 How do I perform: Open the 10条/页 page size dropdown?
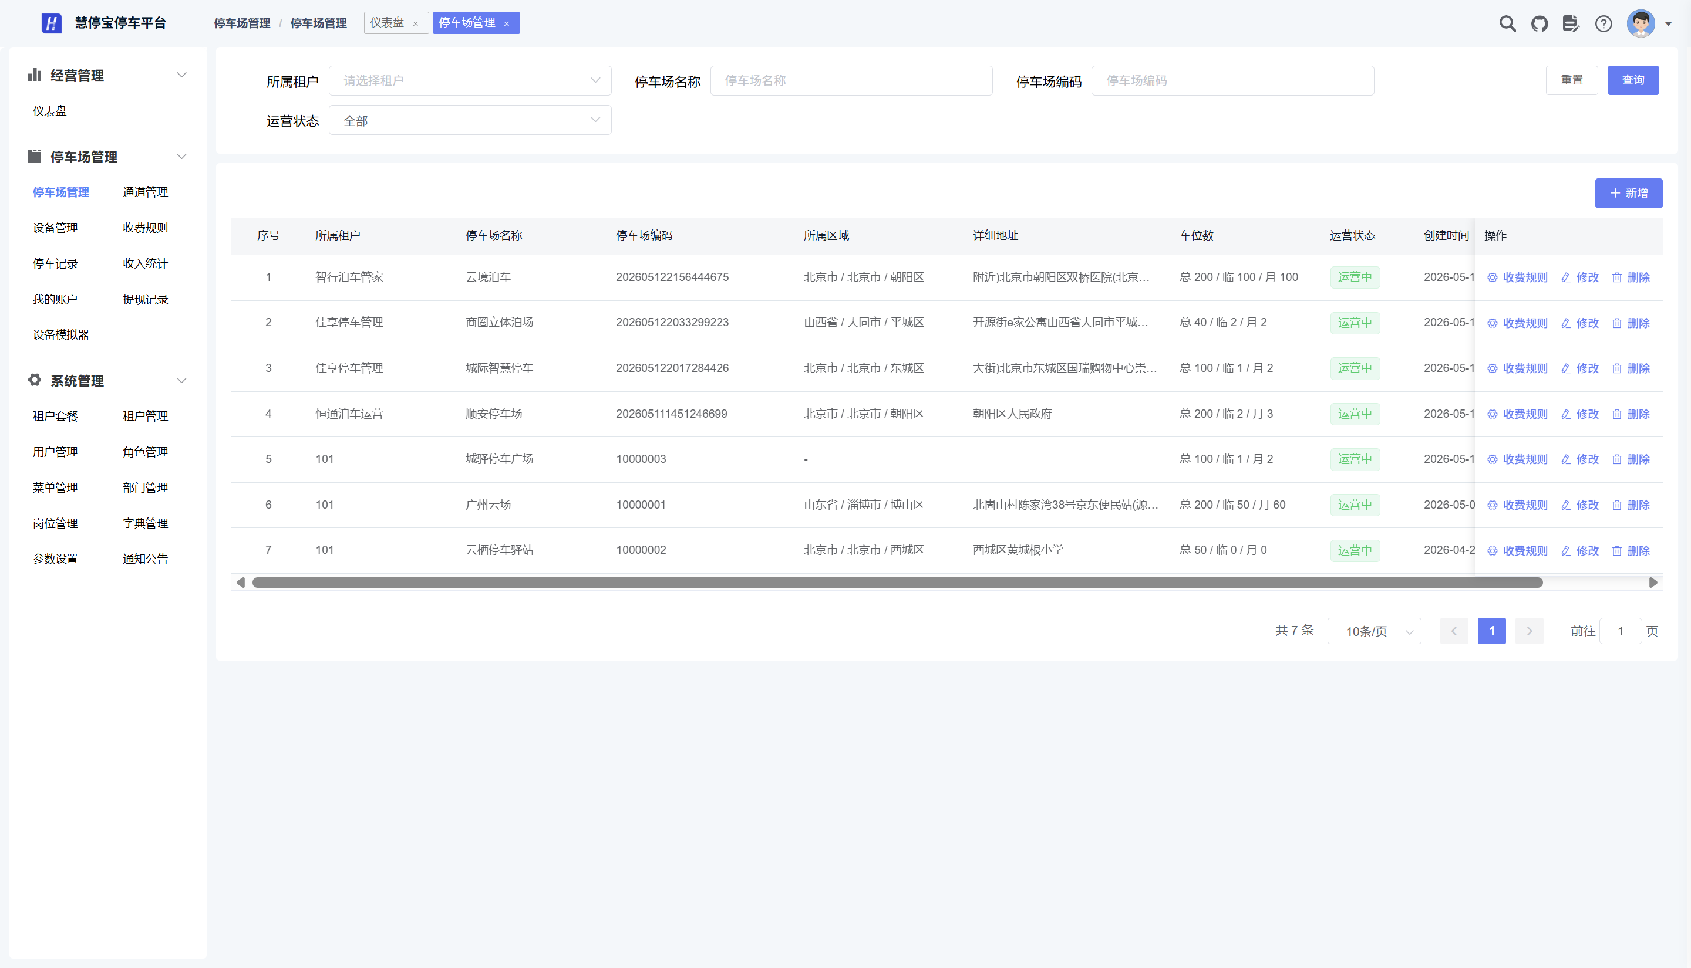(1374, 631)
